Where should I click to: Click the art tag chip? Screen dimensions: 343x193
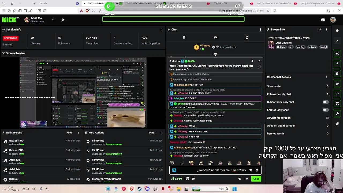(x=291, y=47)
